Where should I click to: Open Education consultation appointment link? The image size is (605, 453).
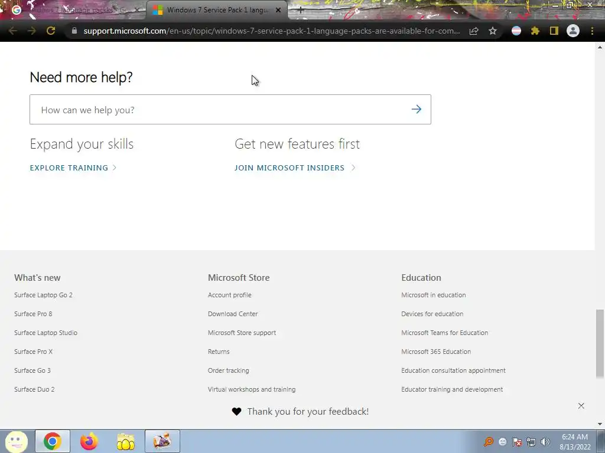click(x=453, y=370)
